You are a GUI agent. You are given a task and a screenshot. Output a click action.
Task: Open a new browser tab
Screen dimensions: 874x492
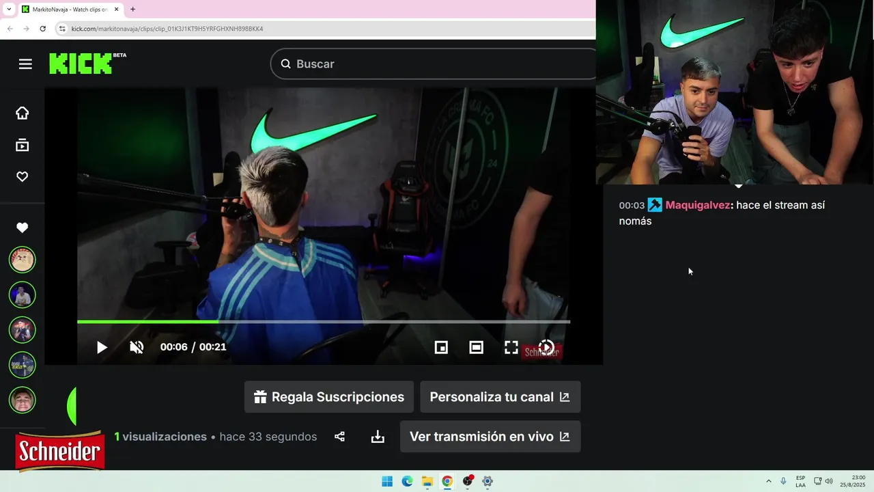tap(132, 10)
